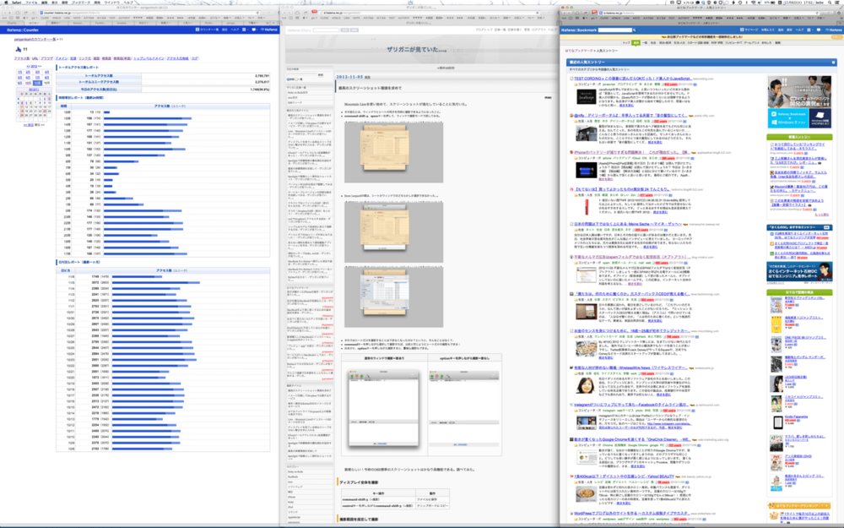Screen dimensions: 844x528
Task: Select the green highlighted category tab in Hatena Bookmark
Action: click(636, 42)
